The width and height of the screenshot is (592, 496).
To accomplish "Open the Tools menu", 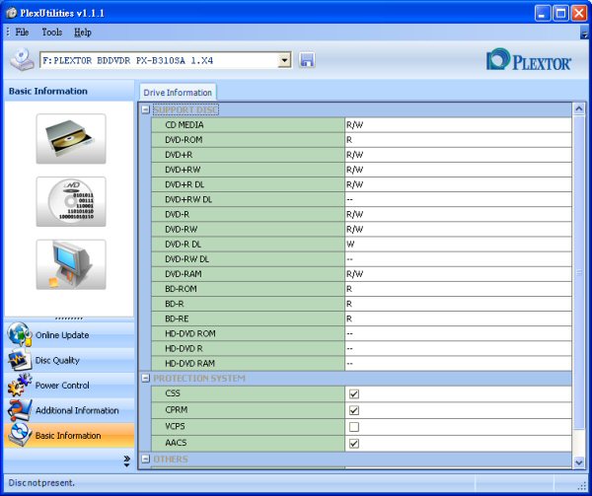I will click(51, 33).
